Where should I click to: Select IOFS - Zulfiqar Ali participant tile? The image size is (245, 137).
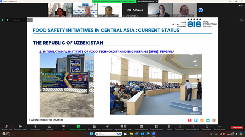[x=135, y=10]
